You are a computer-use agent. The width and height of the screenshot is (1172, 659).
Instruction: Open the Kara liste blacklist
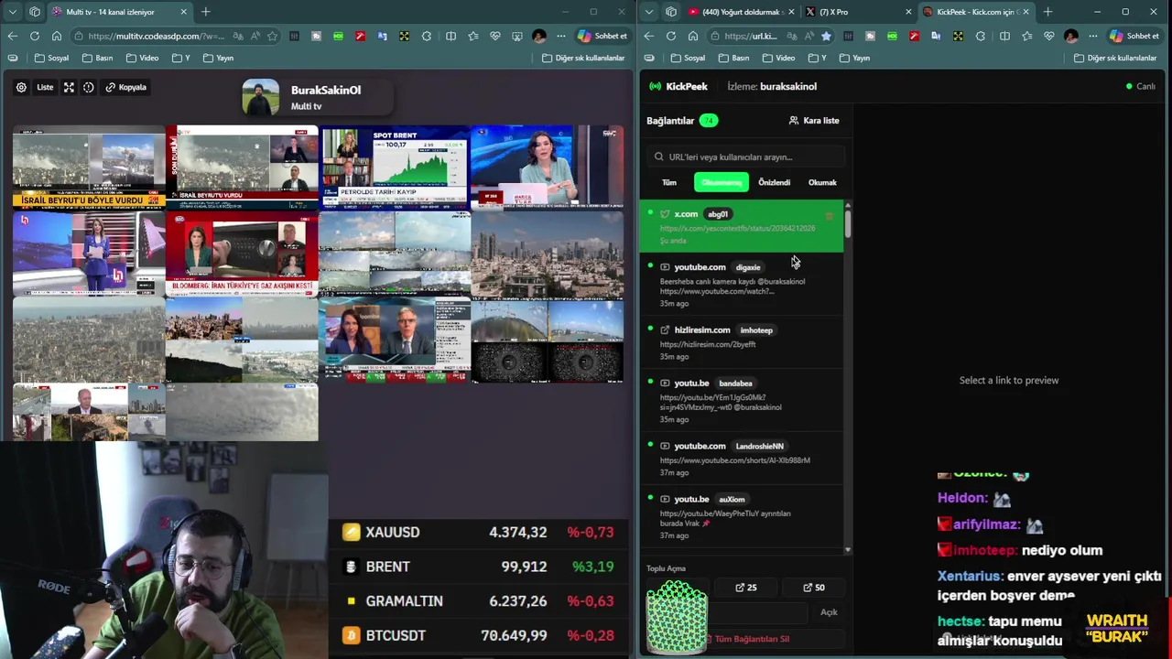814,120
